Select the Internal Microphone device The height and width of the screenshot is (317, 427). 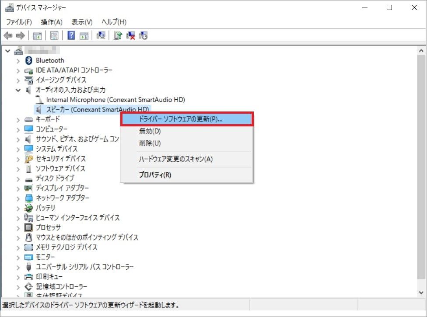pyautogui.click(x=115, y=100)
